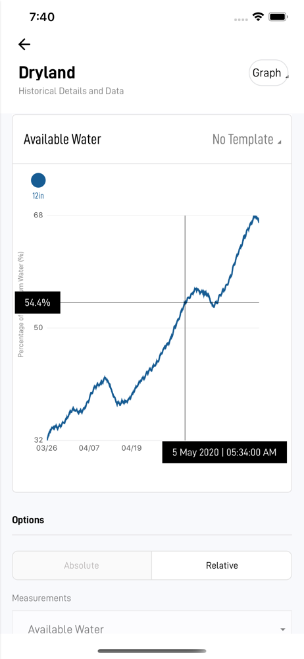
Task: Expand the No Template selector
Action: click(247, 139)
